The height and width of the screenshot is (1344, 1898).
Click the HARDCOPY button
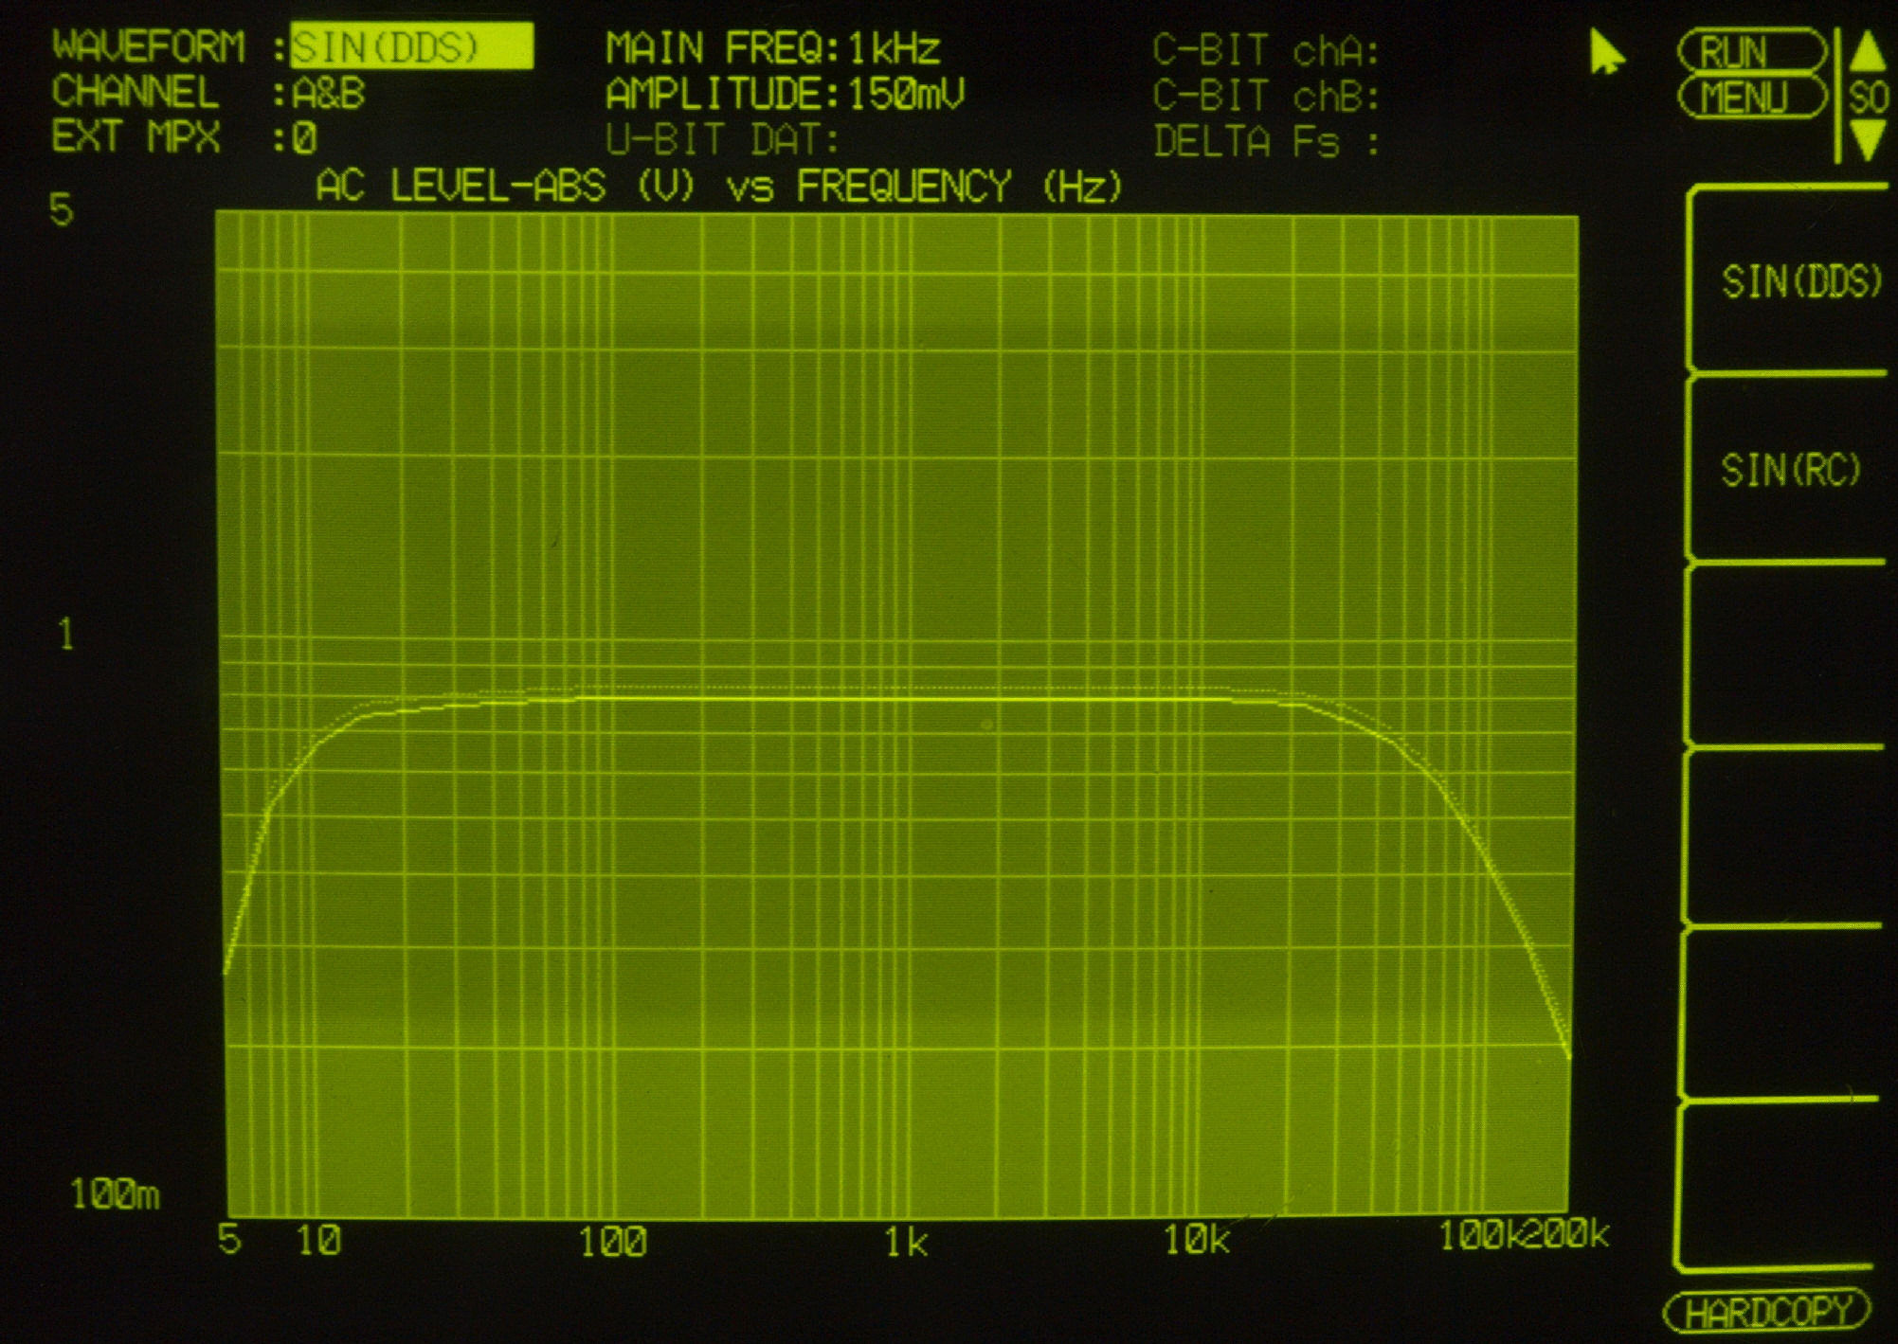(x=1766, y=1313)
